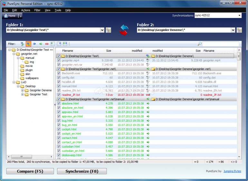Select the wallpapers folder in tree
Image resolution: width=248 pixels, height=181 pixels.
pyautogui.click(x=32, y=78)
